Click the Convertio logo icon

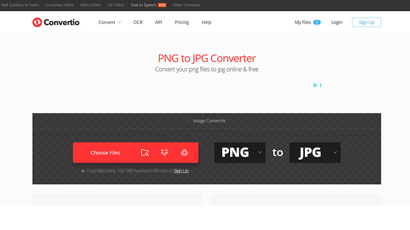point(37,22)
